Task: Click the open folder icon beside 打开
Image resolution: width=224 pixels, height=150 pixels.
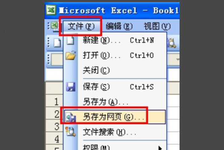Action: [x=71, y=55]
